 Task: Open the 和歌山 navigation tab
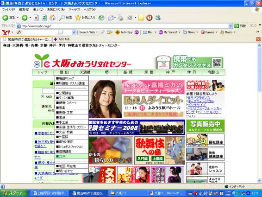(x=213, y=72)
